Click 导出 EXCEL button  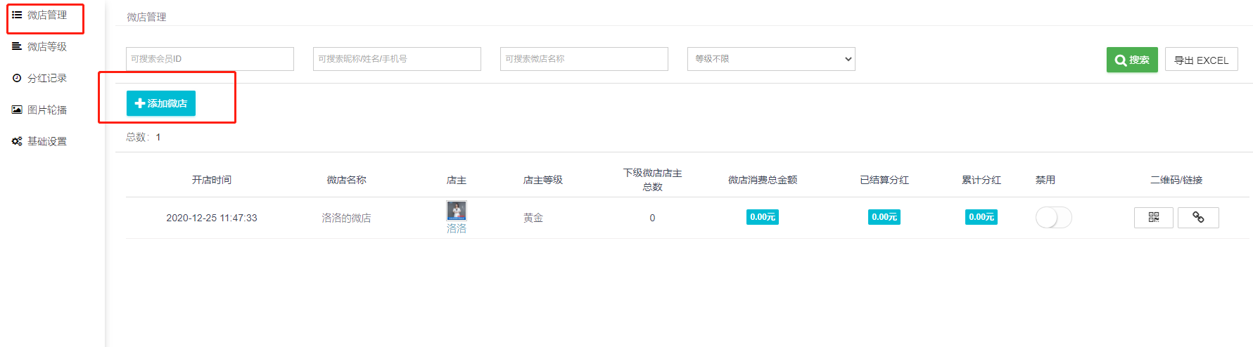click(x=1202, y=60)
